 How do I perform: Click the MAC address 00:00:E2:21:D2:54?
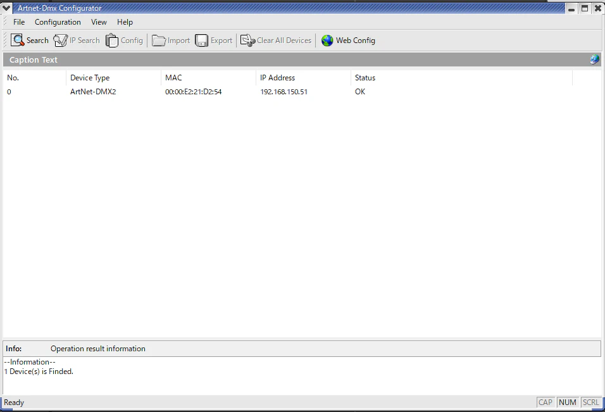click(193, 92)
